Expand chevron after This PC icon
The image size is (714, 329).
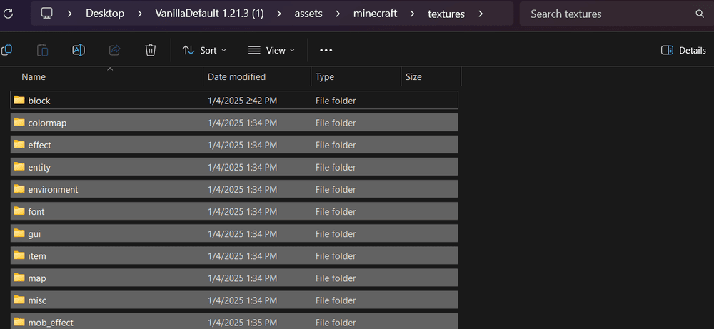tap(70, 14)
